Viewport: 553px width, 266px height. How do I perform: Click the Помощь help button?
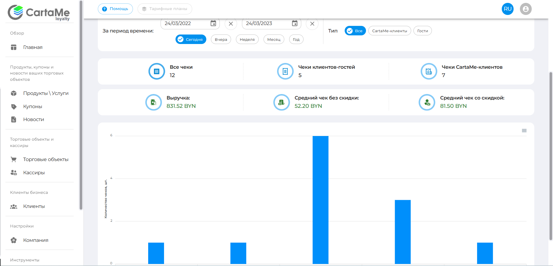click(x=115, y=9)
